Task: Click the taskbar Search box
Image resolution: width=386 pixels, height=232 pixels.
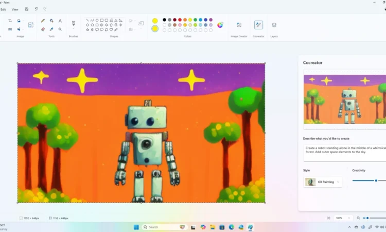Action: click(165, 227)
